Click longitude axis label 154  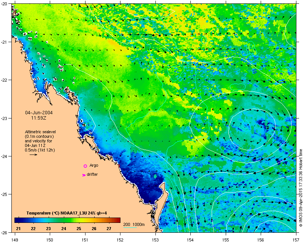coord(191,240)
